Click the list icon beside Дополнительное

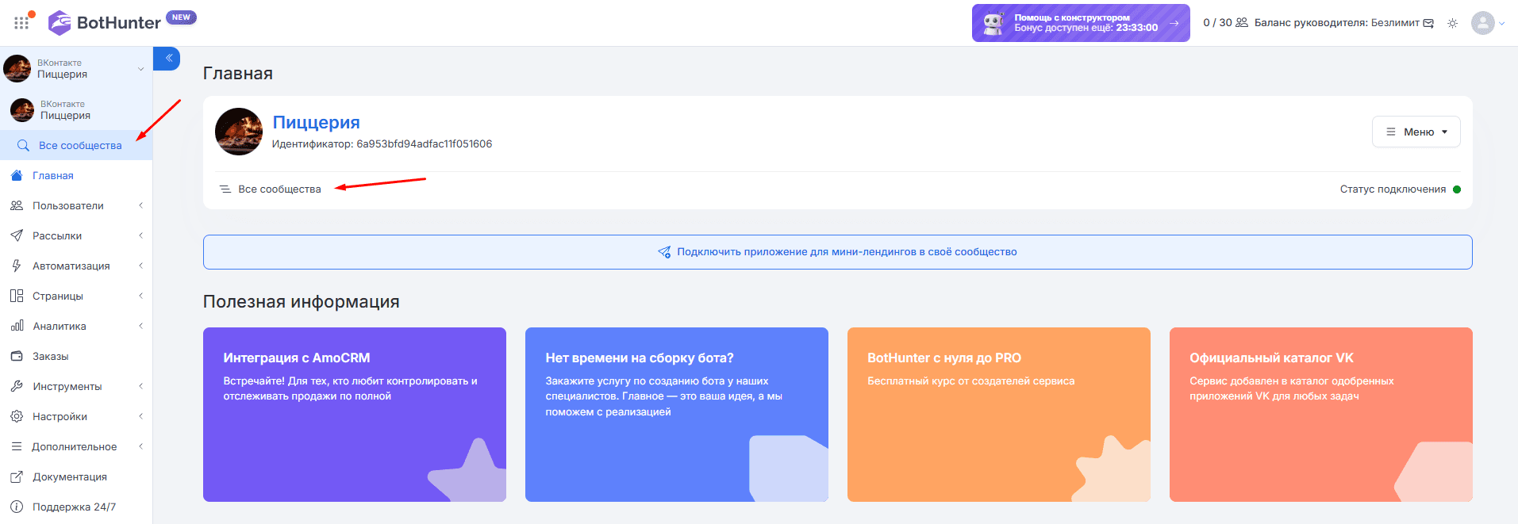click(x=17, y=446)
